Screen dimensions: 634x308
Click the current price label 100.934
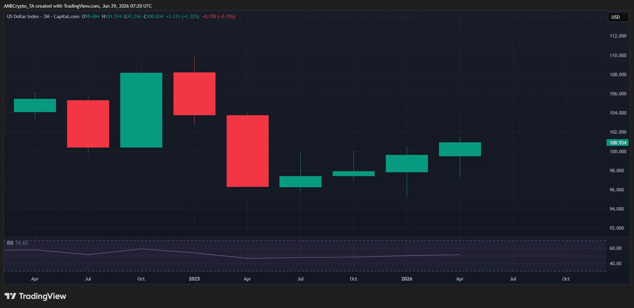point(618,143)
